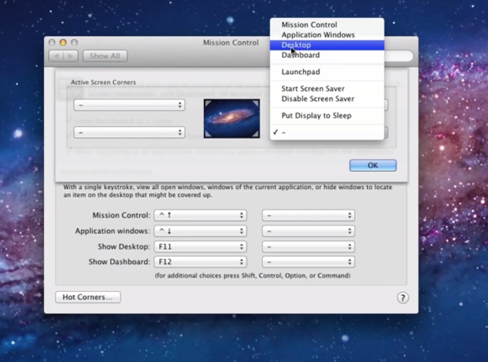The image size is (488, 362).
Task: Click the Show All toolbar button
Action: (105, 56)
